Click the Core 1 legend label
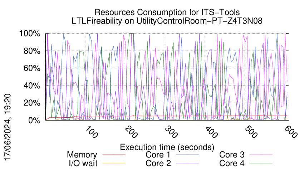This screenshot has width=304, height=170. point(158,155)
